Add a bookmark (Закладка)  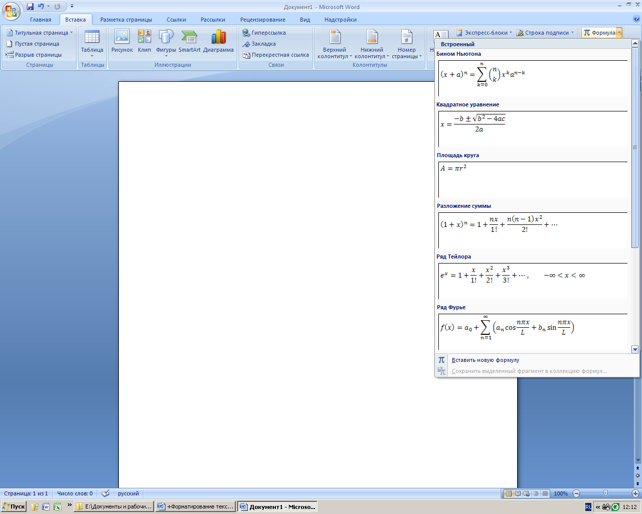coord(259,44)
